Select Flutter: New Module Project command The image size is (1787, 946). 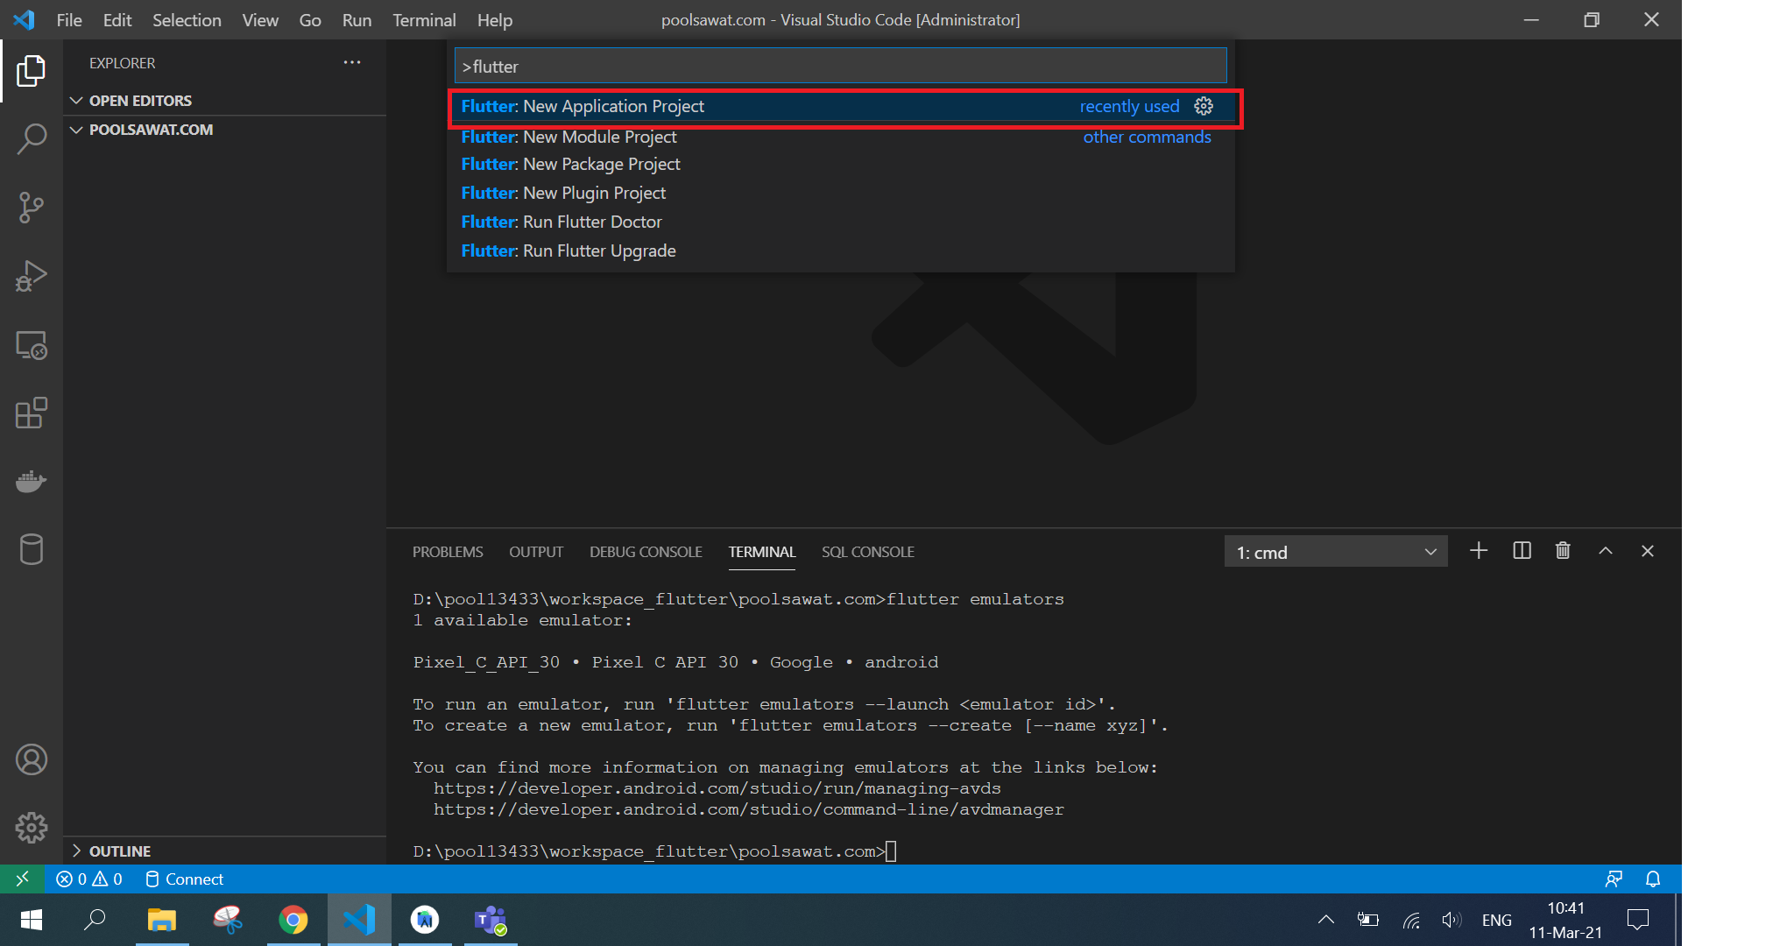pos(841,137)
